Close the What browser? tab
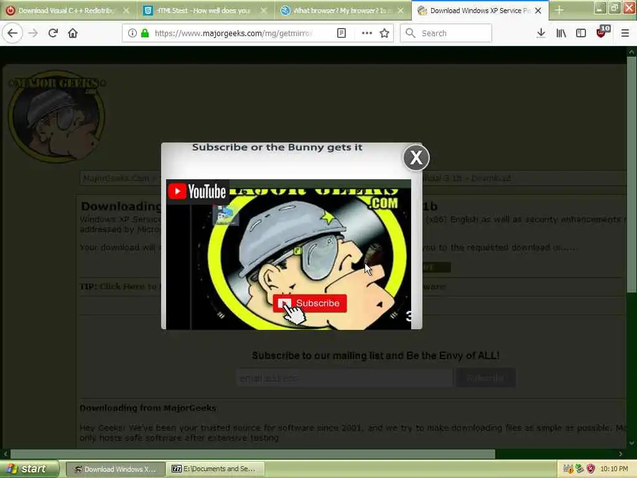 [401, 11]
